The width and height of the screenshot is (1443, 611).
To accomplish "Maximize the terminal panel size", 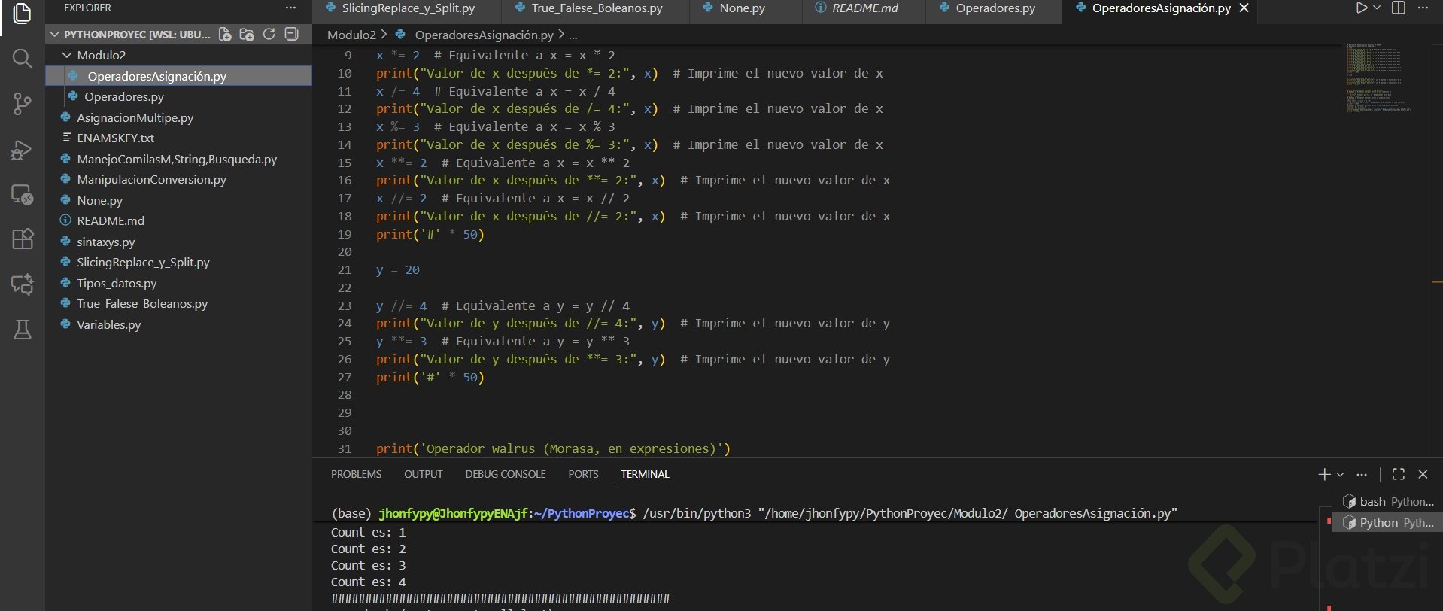I will click(1399, 474).
